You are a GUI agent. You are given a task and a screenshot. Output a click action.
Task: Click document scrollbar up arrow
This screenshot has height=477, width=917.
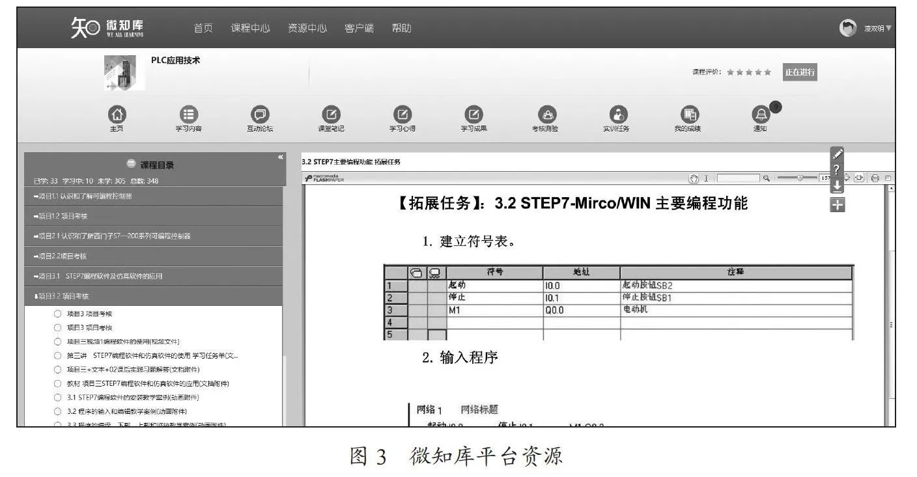pos(892,189)
